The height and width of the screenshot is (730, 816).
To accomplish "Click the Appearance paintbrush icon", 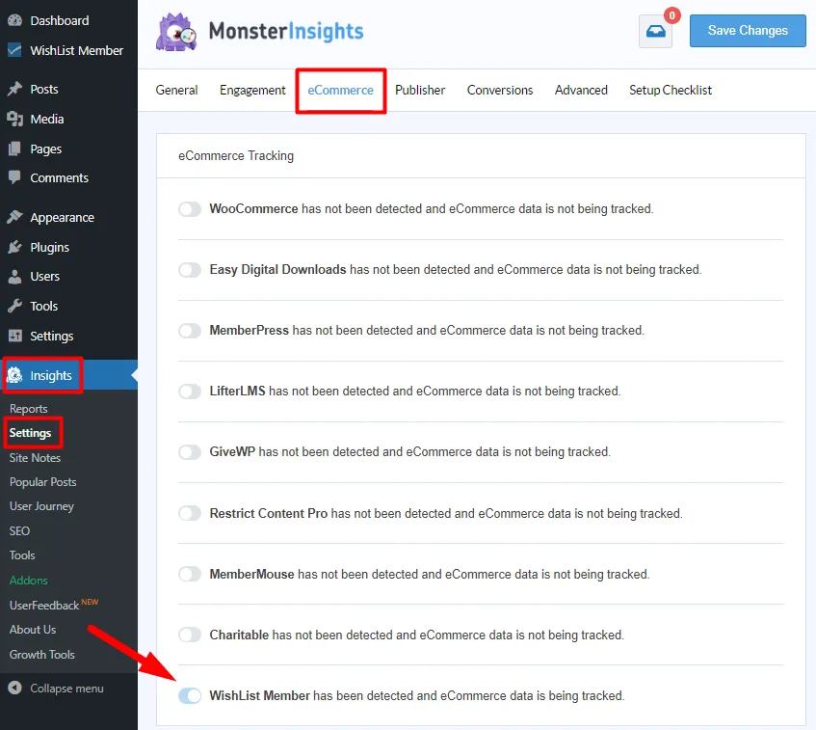I will [14, 218].
